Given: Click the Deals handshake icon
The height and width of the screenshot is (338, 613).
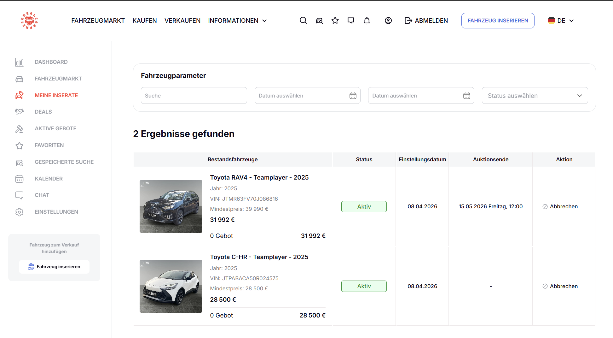Looking at the screenshot, I should pos(19,112).
